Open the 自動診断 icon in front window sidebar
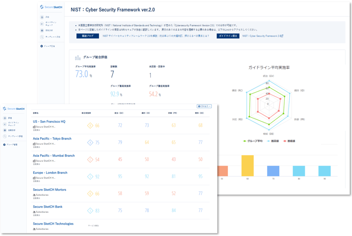 [x=5, y=130]
